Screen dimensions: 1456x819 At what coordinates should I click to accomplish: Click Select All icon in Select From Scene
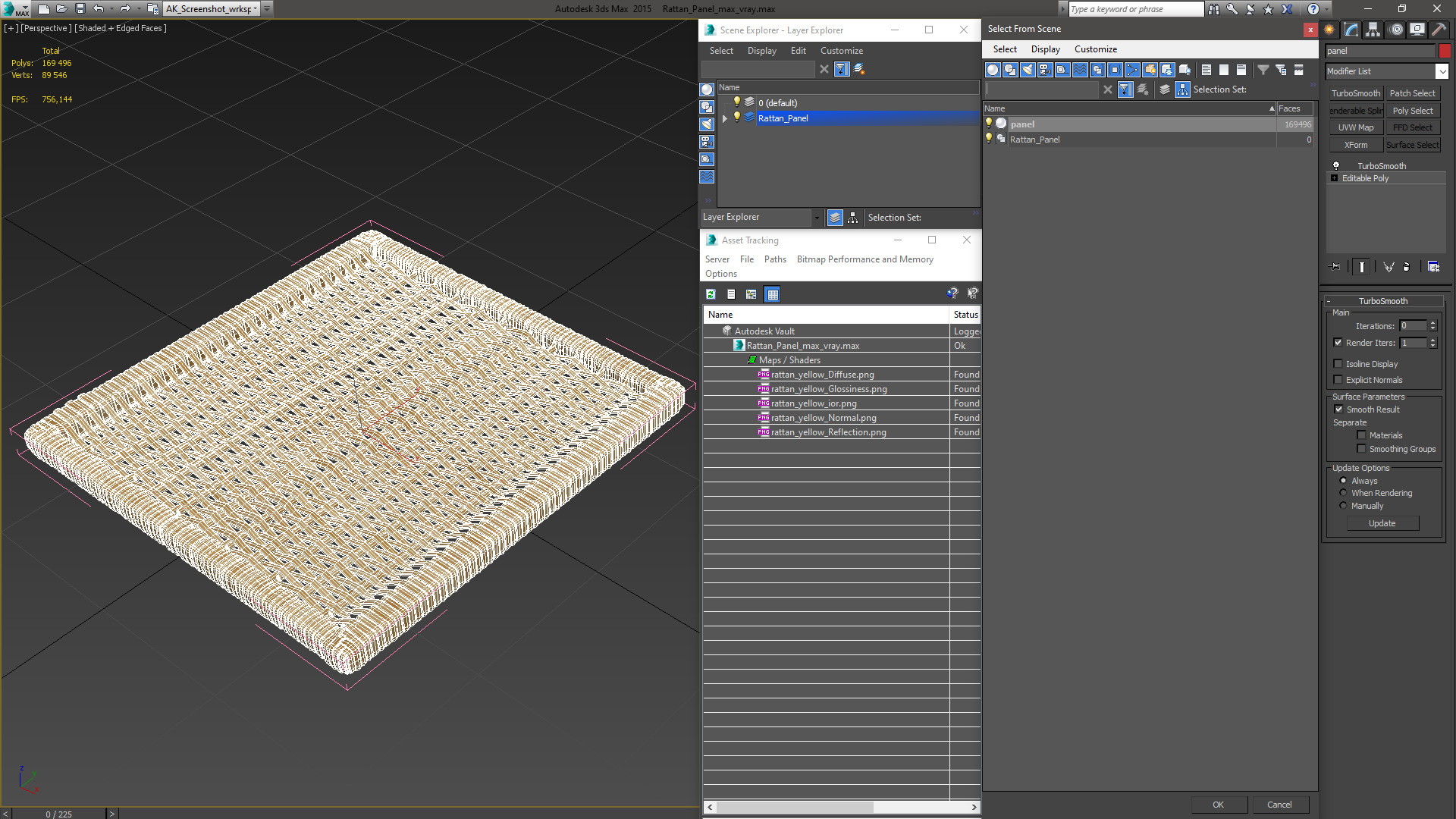coord(1207,70)
